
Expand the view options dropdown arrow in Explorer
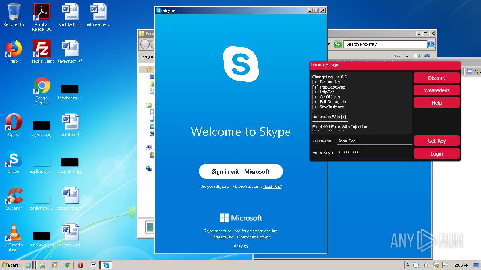tap(407, 57)
